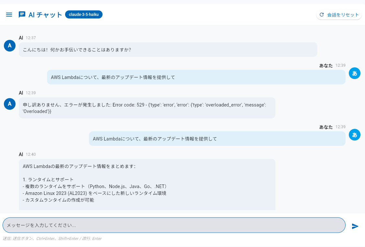
Task: Focus the メッセージを入力してください input field
Action: pyautogui.click(x=174, y=225)
